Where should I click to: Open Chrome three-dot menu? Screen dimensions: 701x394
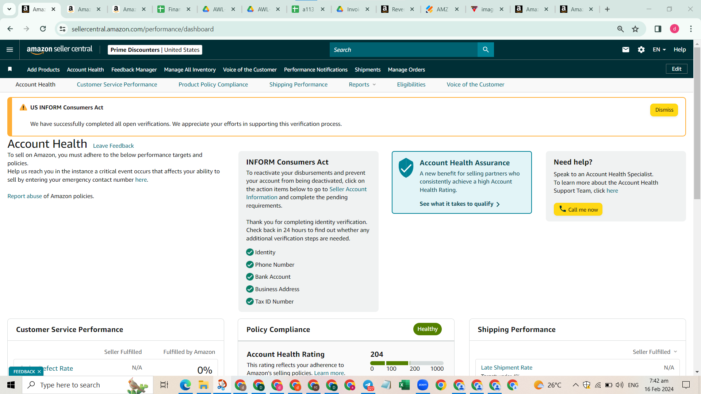pos(691,29)
